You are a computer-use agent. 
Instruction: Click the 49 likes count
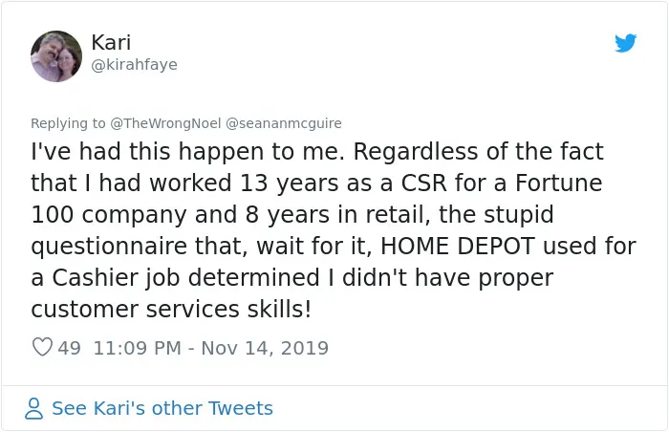70,348
